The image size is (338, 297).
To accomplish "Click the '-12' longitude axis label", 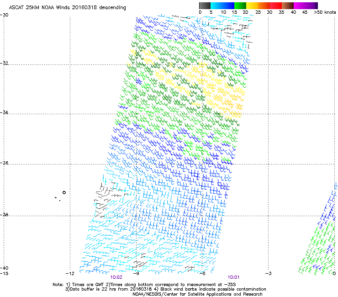I will (70, 274).
